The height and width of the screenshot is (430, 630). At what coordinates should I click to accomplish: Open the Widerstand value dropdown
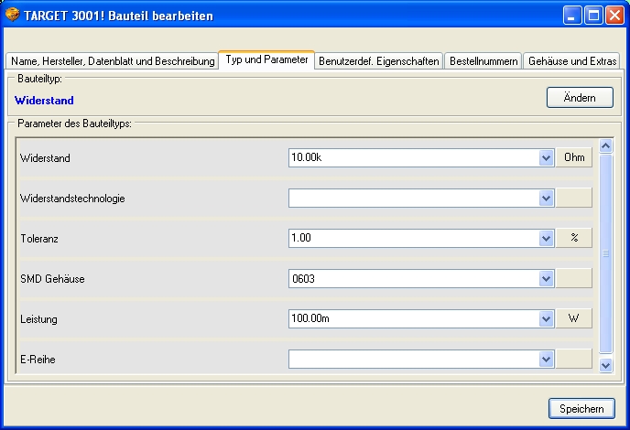click(547, 157)
